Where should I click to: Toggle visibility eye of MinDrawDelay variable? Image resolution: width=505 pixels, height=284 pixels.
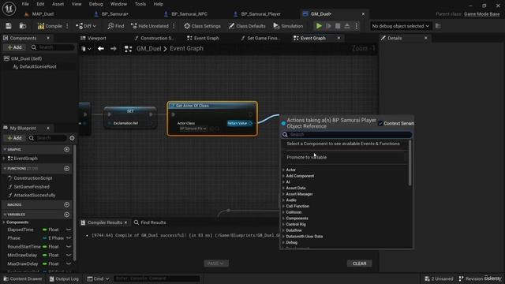pyautogui.click(x=69, y=255)
